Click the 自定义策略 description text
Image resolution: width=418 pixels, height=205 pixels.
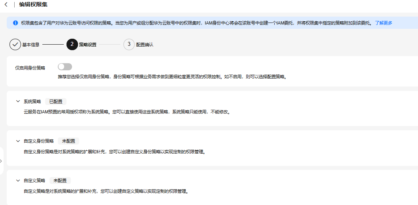(106, 191)
